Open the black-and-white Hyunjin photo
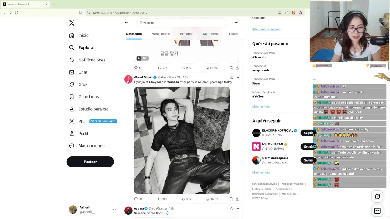 click(182, 140)
